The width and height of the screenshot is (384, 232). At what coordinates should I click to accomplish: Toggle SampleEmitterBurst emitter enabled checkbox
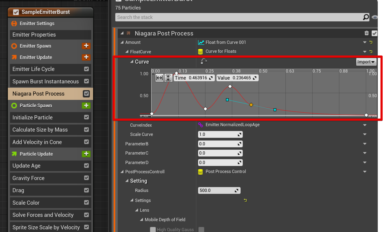click(x=16, y=12)
